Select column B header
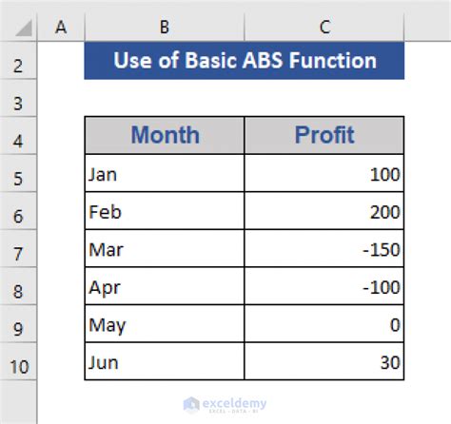This screenshot has width=451, height=424. (x=165, y=28)
